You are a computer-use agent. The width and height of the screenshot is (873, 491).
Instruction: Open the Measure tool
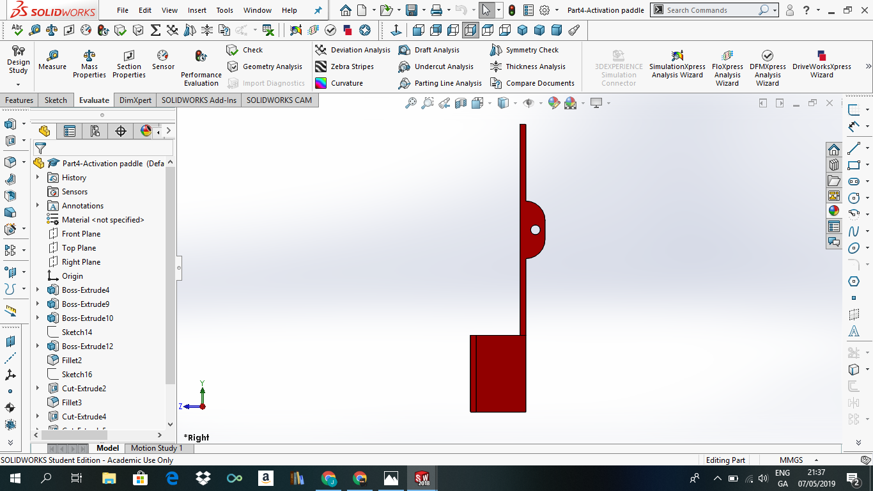click(52, 61)
